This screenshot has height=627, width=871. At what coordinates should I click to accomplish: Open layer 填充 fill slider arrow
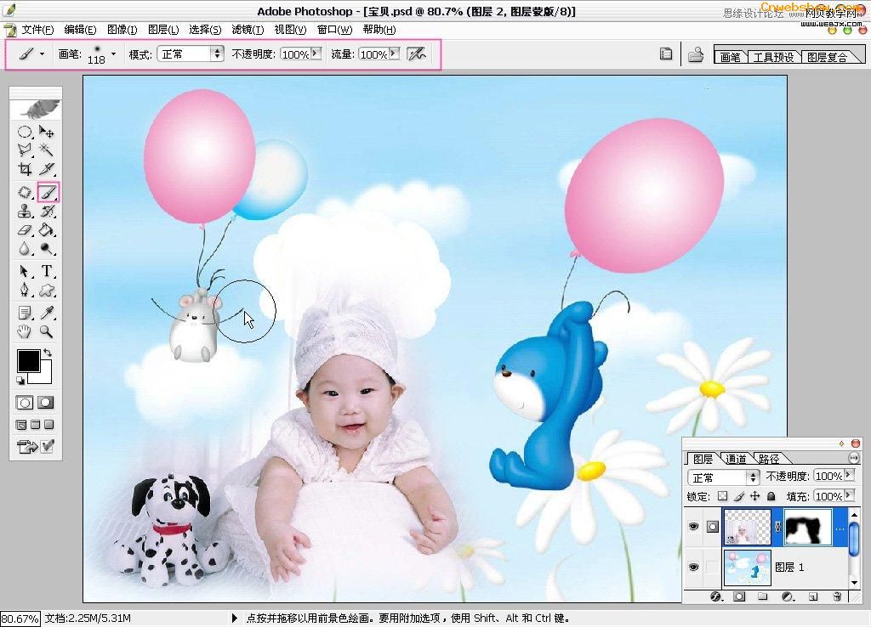coord(849,495)
